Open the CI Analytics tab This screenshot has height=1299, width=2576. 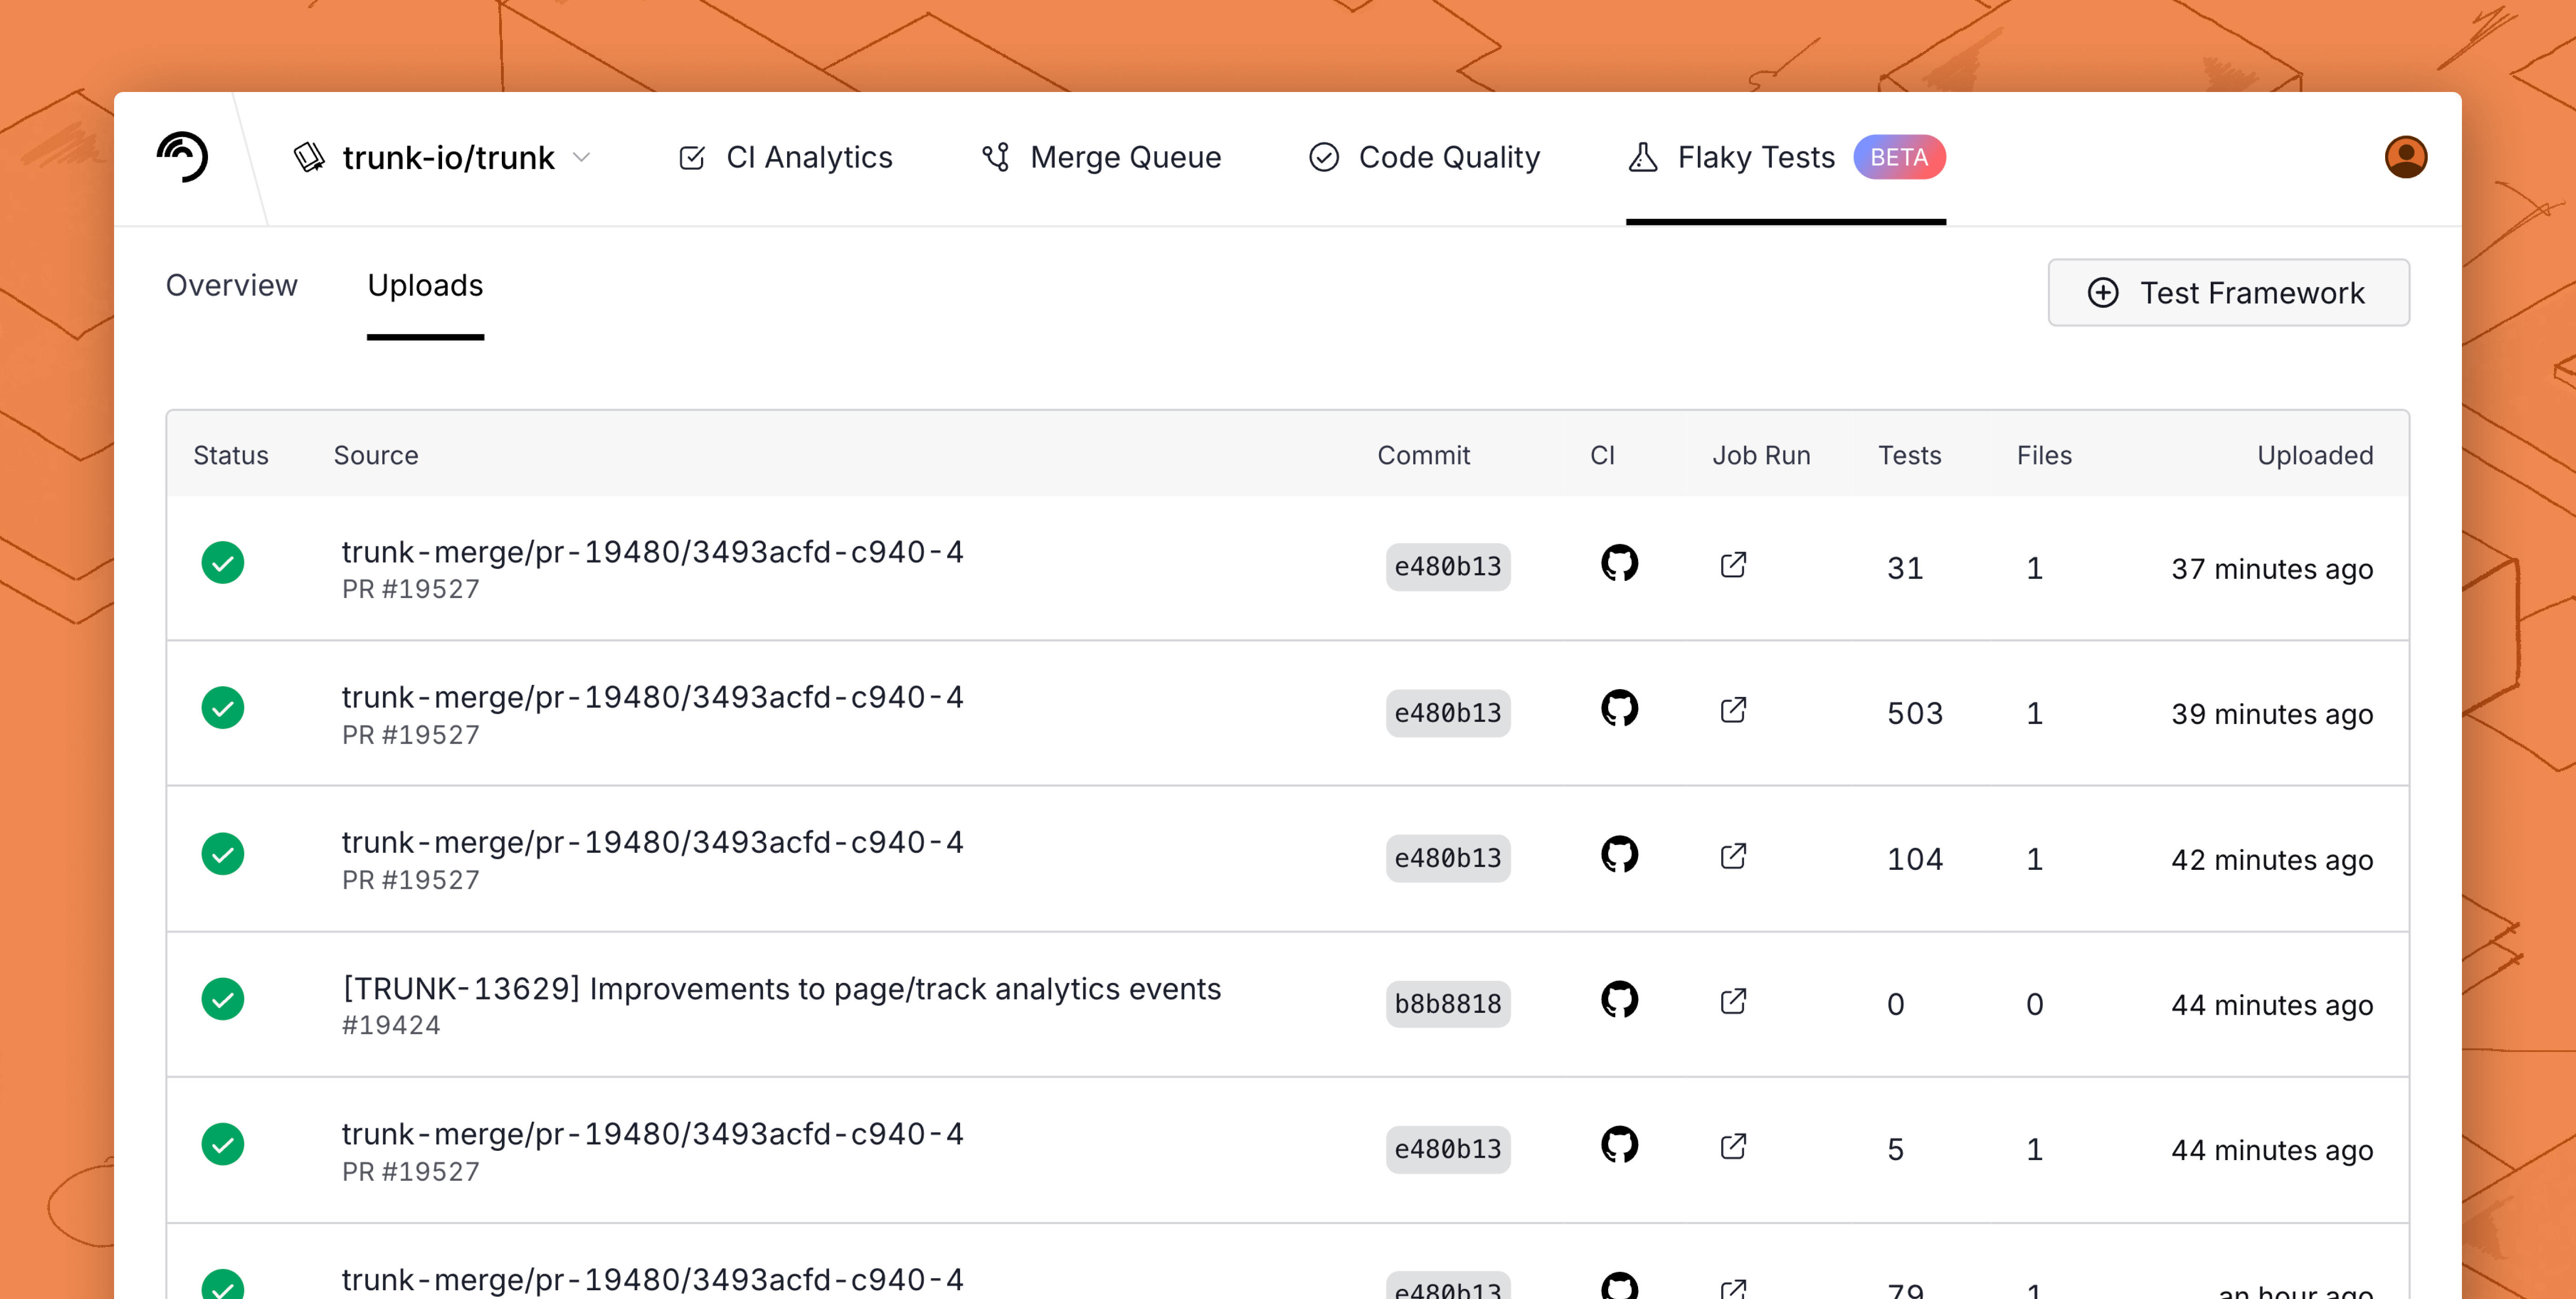coord(785,157)
